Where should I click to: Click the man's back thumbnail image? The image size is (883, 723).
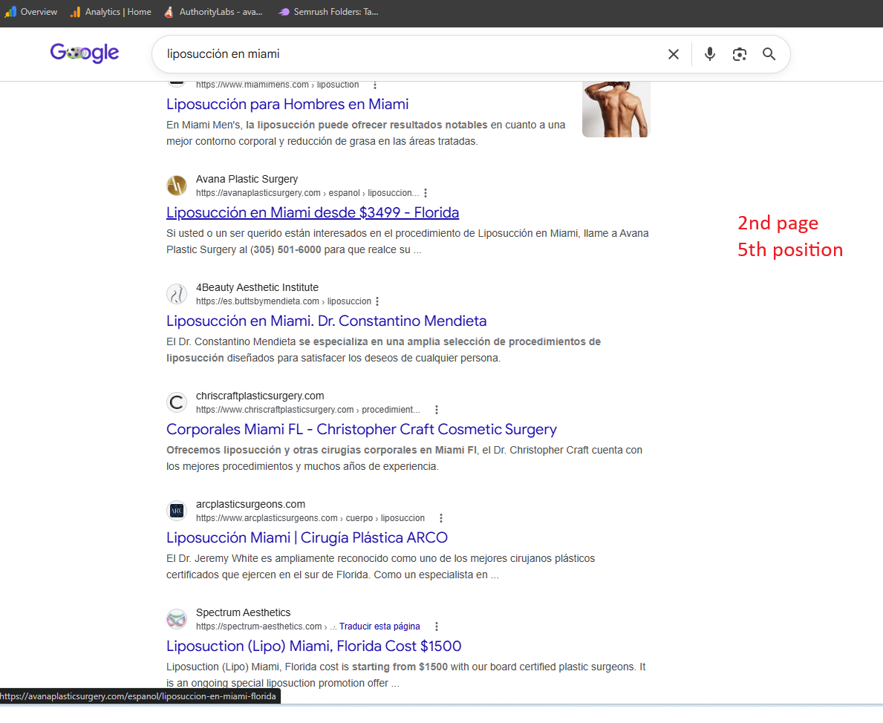pyautogui.click(x=616, y=108)
